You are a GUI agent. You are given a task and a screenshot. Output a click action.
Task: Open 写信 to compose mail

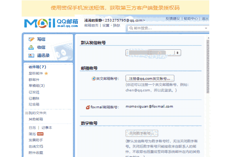pos(41,39)
